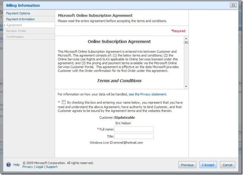Image resolution: width=243 pixels, height=175 pixels.
Task: Click the red Required label
Action: [178, 31]
